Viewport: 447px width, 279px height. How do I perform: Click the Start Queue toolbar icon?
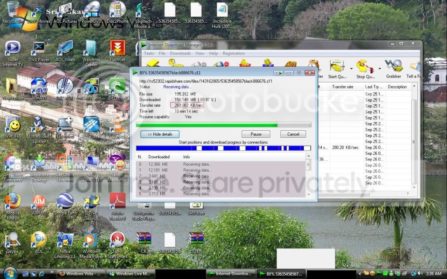tap(337, 69)
